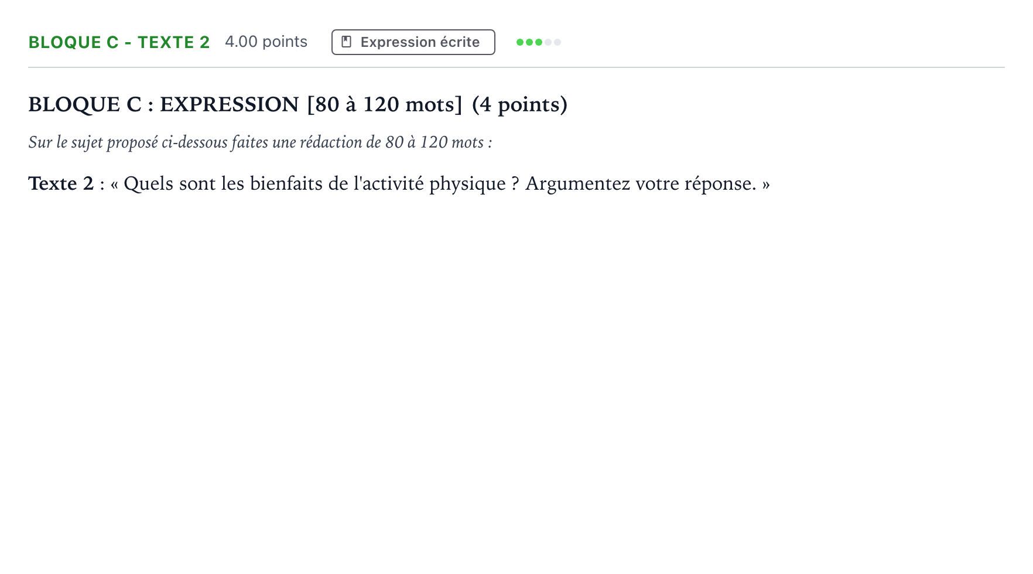Click the last grey difficulty dot
Screen dimensions: 1033x574
(557, 42)
